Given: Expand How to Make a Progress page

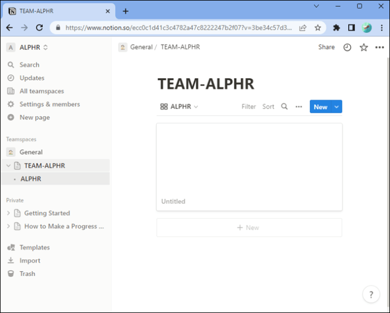Looking at the screenshot, I should [x=8, y=226].
